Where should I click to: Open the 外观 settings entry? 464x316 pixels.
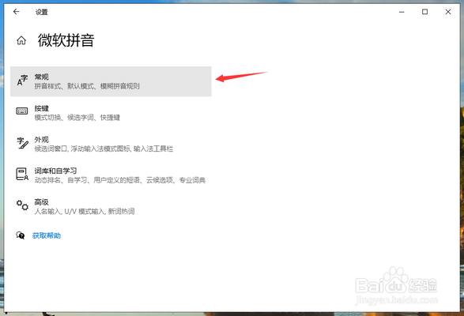111,144
